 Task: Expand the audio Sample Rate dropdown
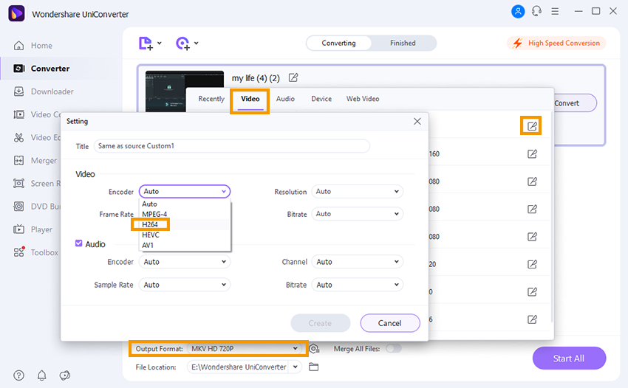pyautogui.click(x=185, y=285)
